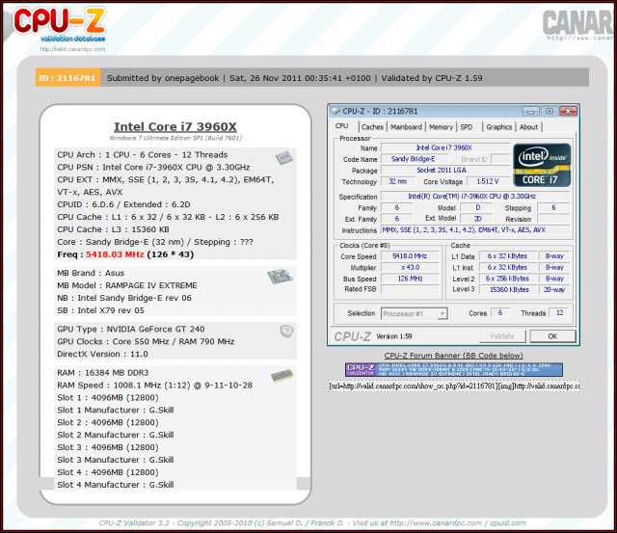Click the Windows 7 Ultimate Edition subtitle
The width and height of the screenshot is (617, 533).
pos(175,138)
